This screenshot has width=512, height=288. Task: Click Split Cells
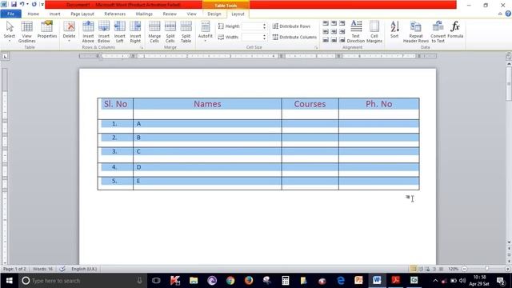coord(170,31)
